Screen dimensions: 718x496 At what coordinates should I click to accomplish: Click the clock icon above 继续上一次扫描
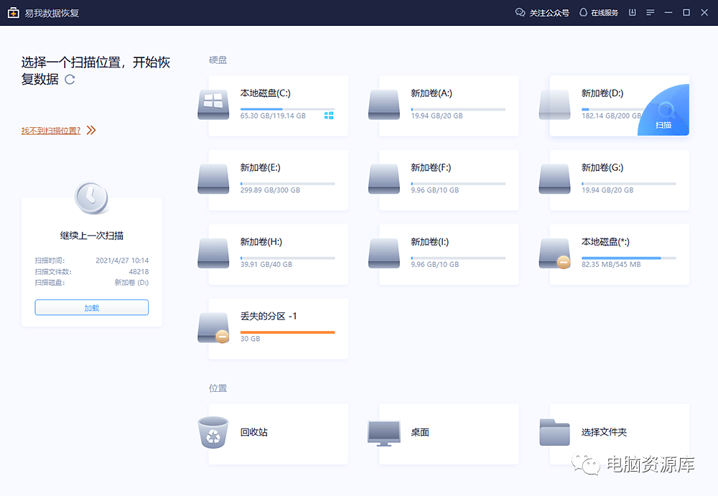92,198
